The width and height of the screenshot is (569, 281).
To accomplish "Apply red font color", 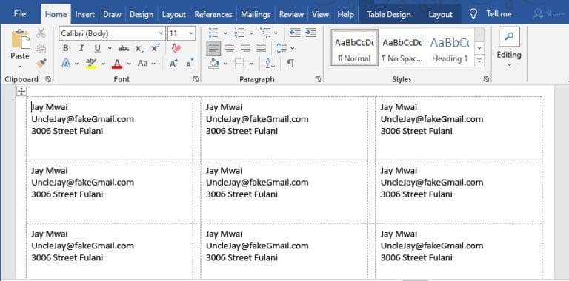I will [x=117, y=64].
